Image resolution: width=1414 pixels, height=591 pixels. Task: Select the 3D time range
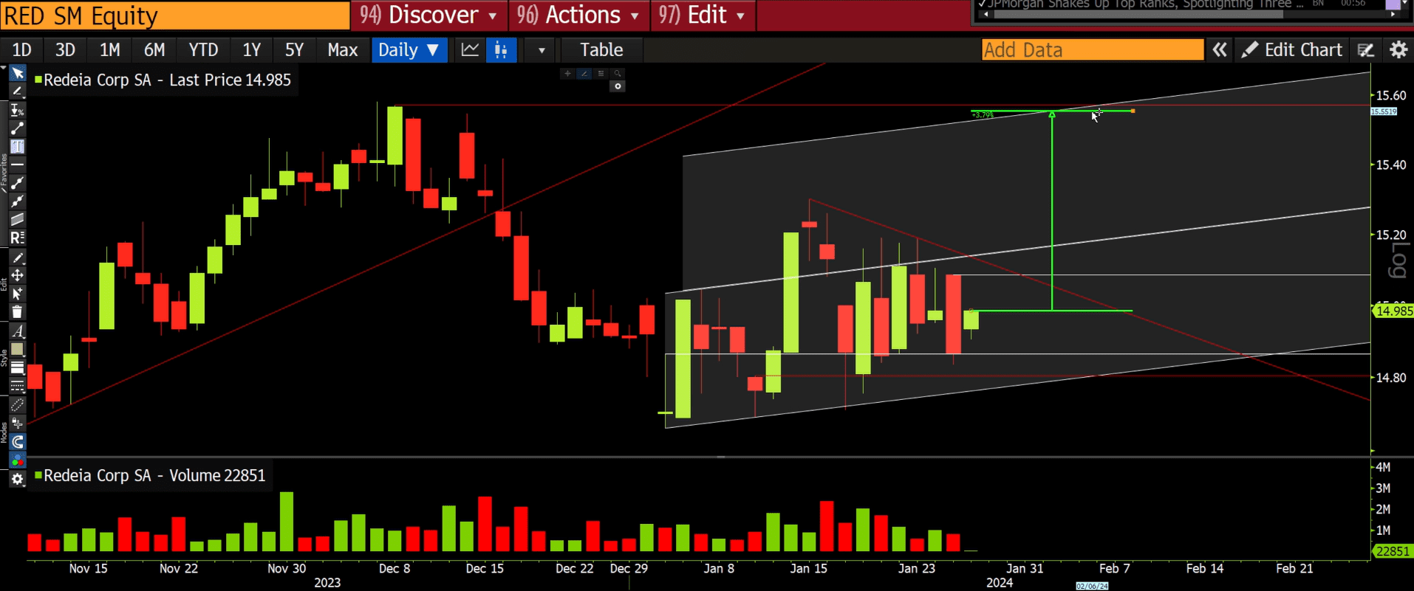point(66,50)
